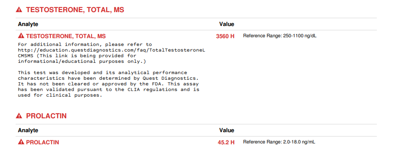Click the red PROLACTIN analyte name

[x=43, y=143]
